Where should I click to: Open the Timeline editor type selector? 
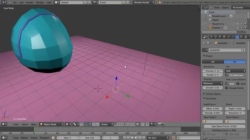click(x=4, y=138)
